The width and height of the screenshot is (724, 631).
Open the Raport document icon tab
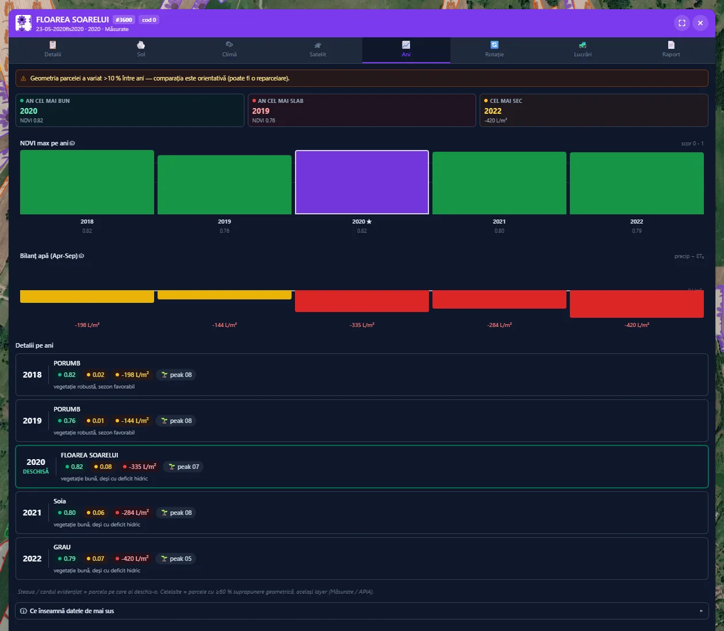[x=671, y=45]
